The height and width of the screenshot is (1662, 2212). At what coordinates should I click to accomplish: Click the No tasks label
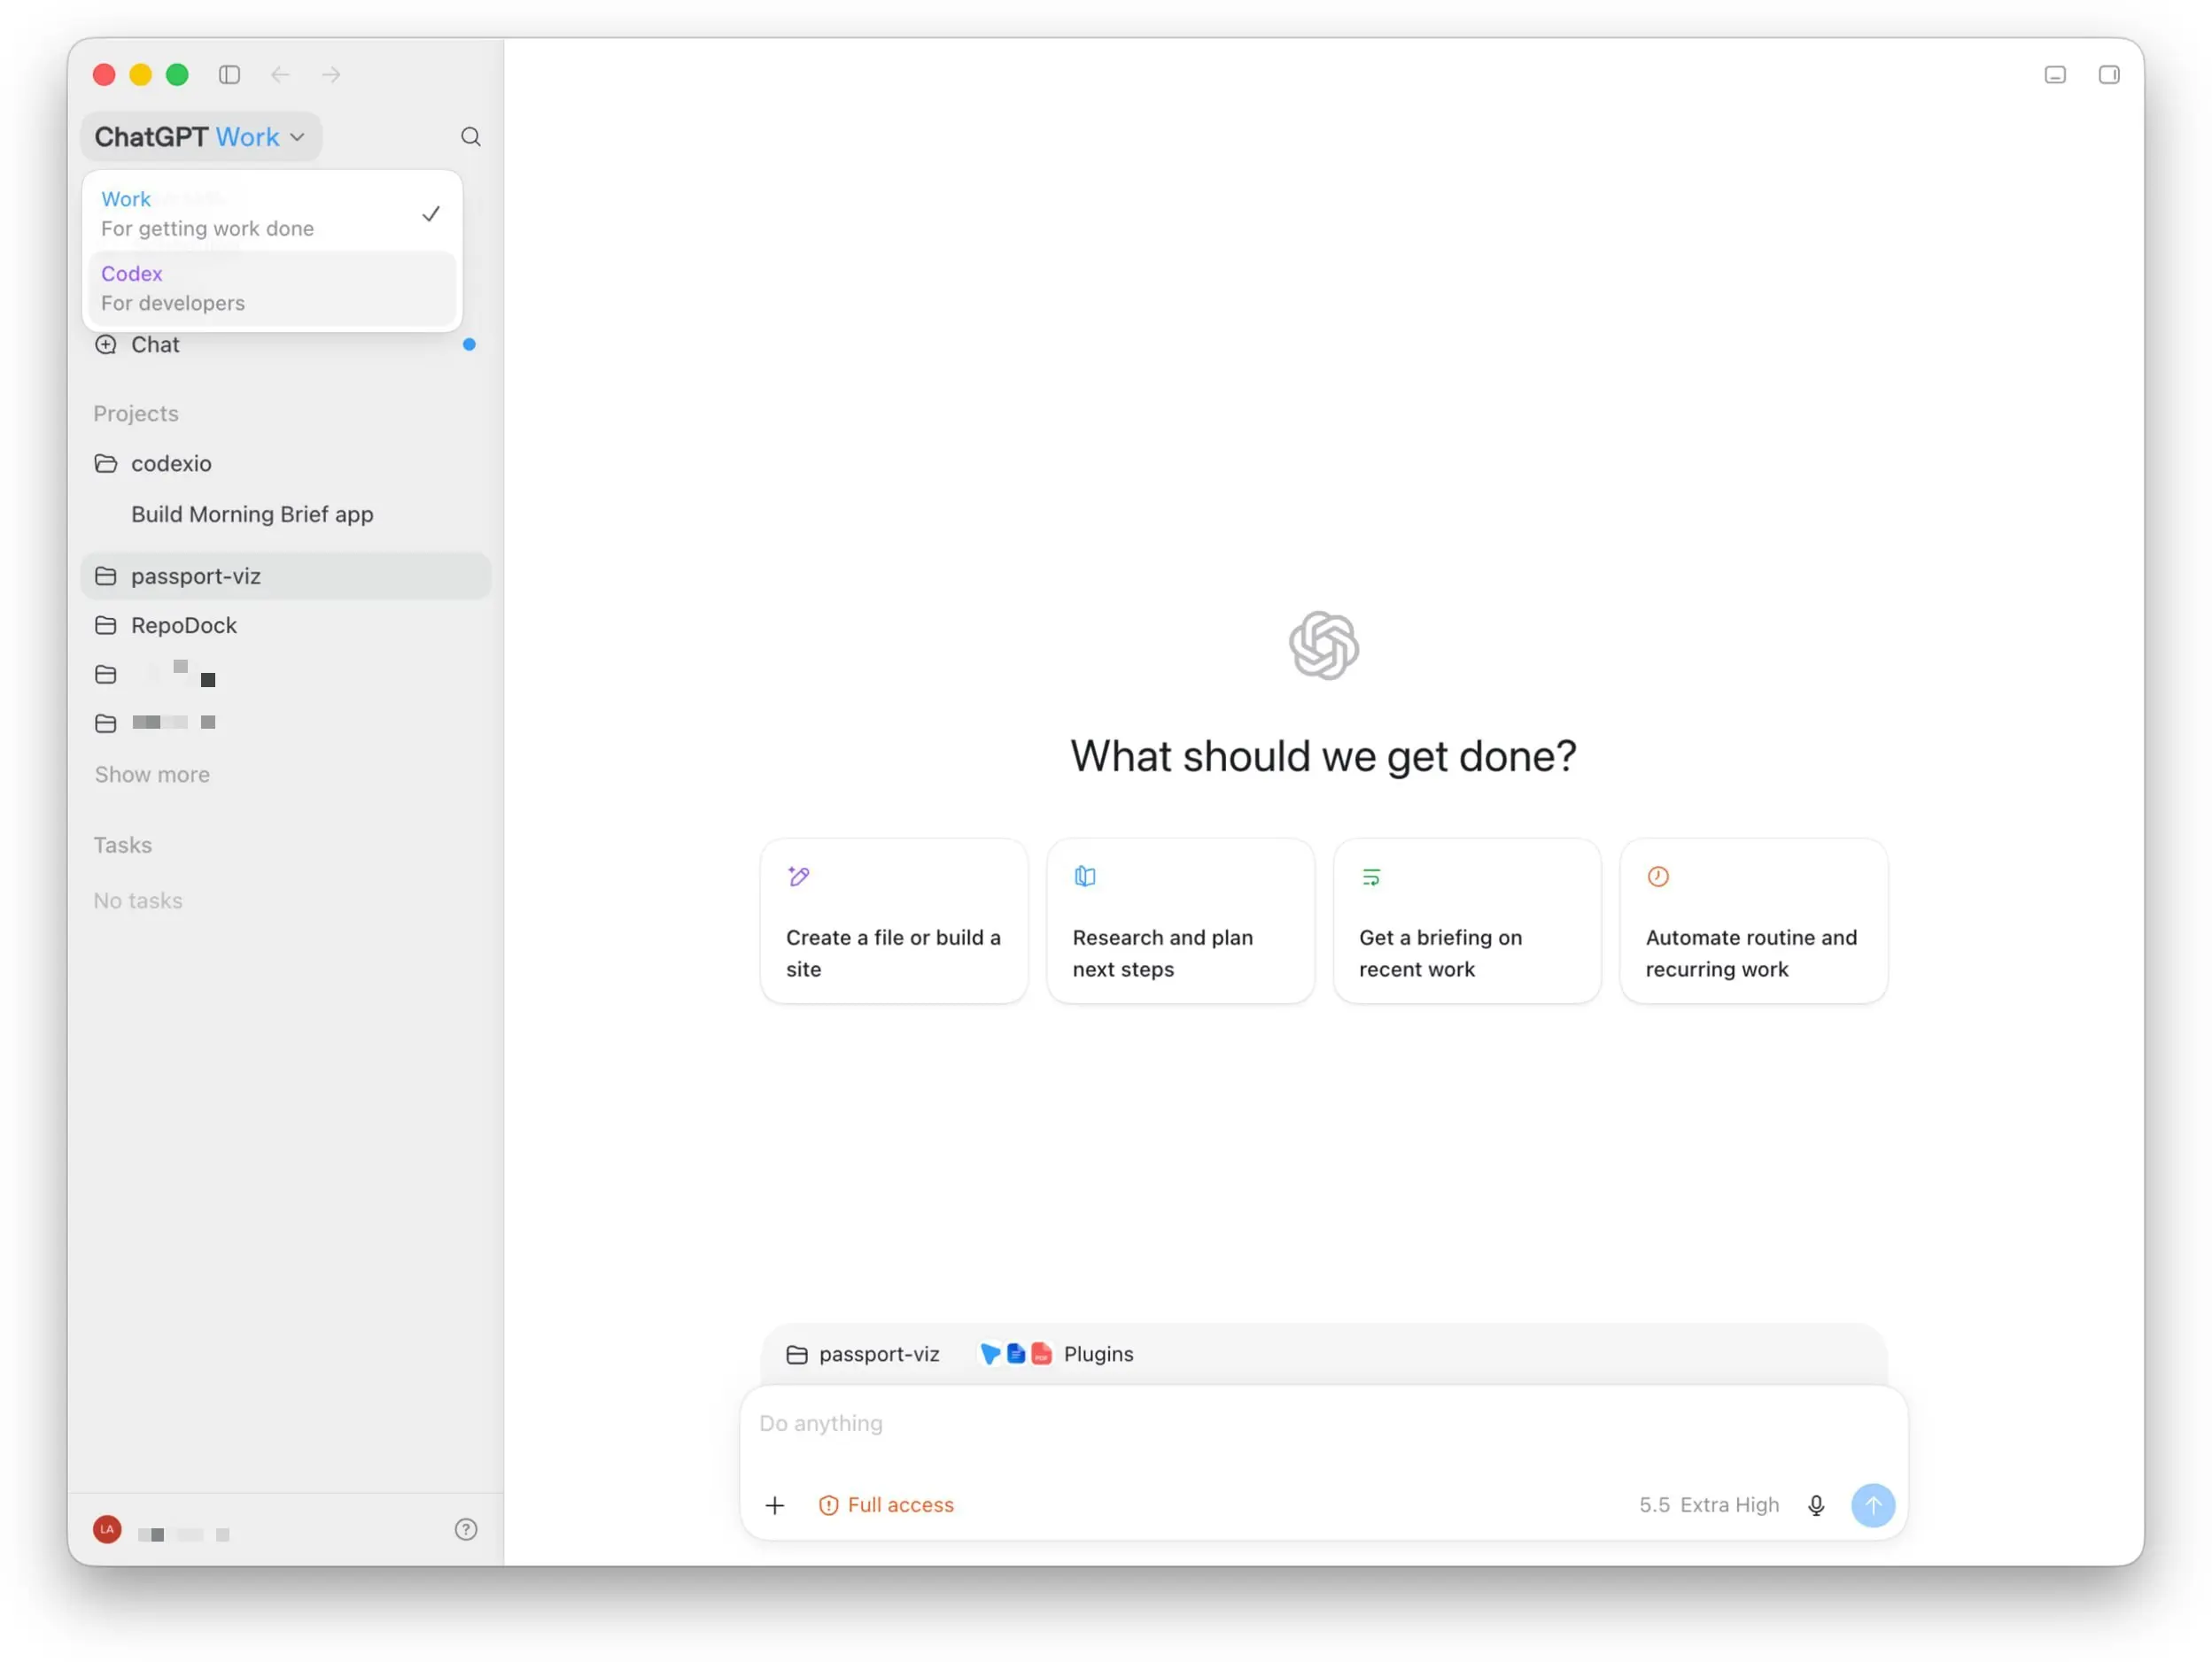(138, 901)
